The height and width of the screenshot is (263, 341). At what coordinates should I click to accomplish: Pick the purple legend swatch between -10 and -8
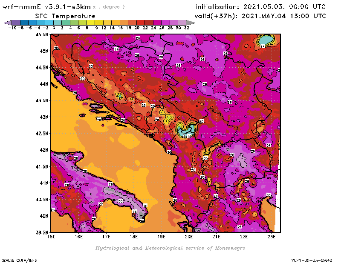coord(16,23)
